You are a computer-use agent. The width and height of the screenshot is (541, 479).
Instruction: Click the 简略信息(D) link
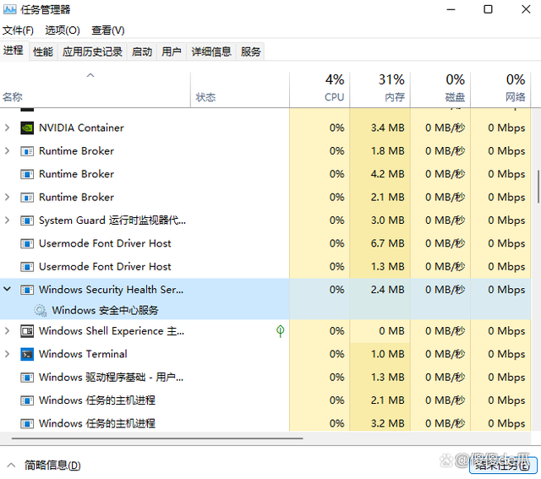[x=52, y=465]
